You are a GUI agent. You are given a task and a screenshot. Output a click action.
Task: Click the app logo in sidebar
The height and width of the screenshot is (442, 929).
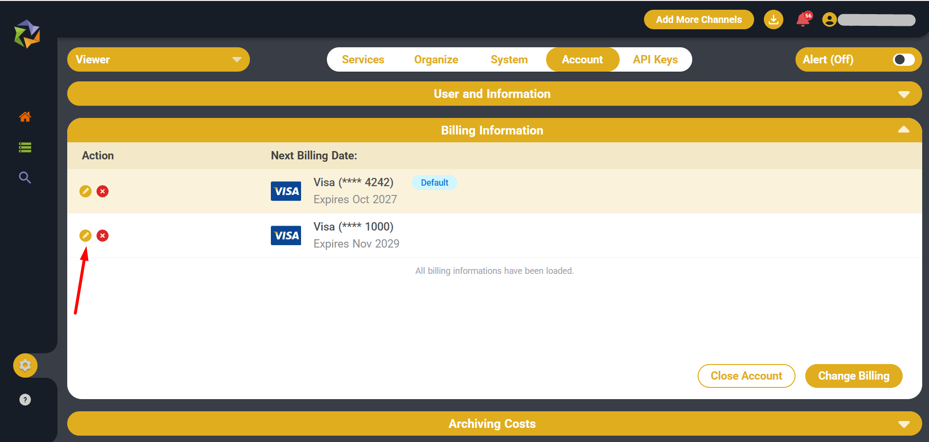coord(27,34)
